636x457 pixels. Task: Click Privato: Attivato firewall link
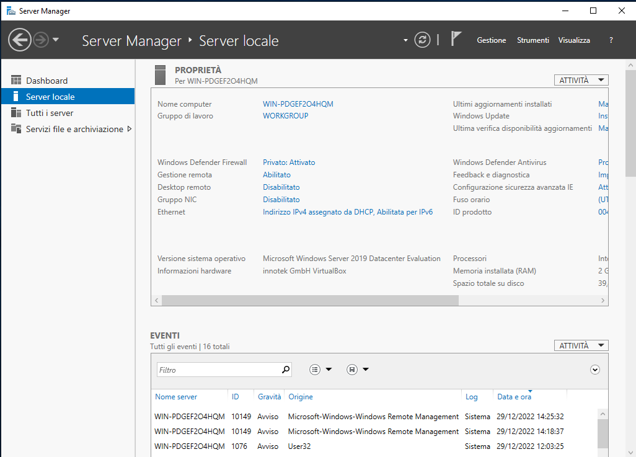289,162
